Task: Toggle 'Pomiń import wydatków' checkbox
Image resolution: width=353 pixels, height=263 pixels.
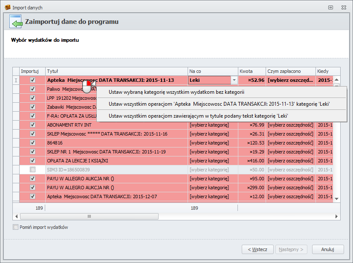Action: (16, 227)
